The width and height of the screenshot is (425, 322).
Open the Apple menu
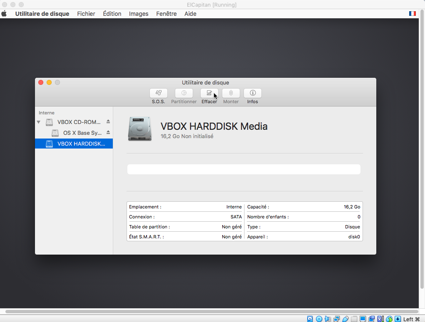[4, 14]
